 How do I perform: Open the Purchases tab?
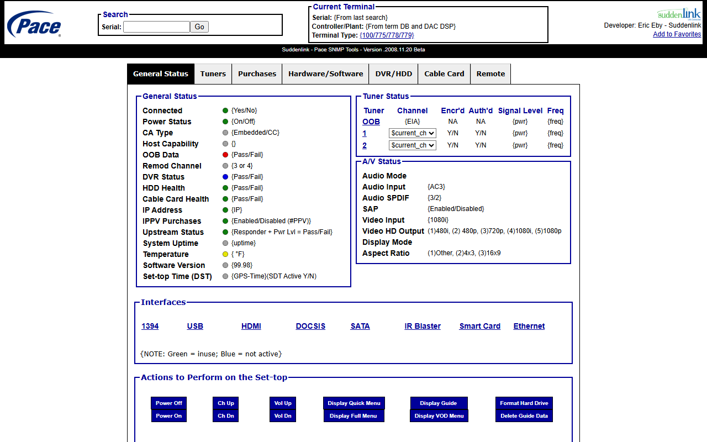pyautogui.click(x=257, y=74)
